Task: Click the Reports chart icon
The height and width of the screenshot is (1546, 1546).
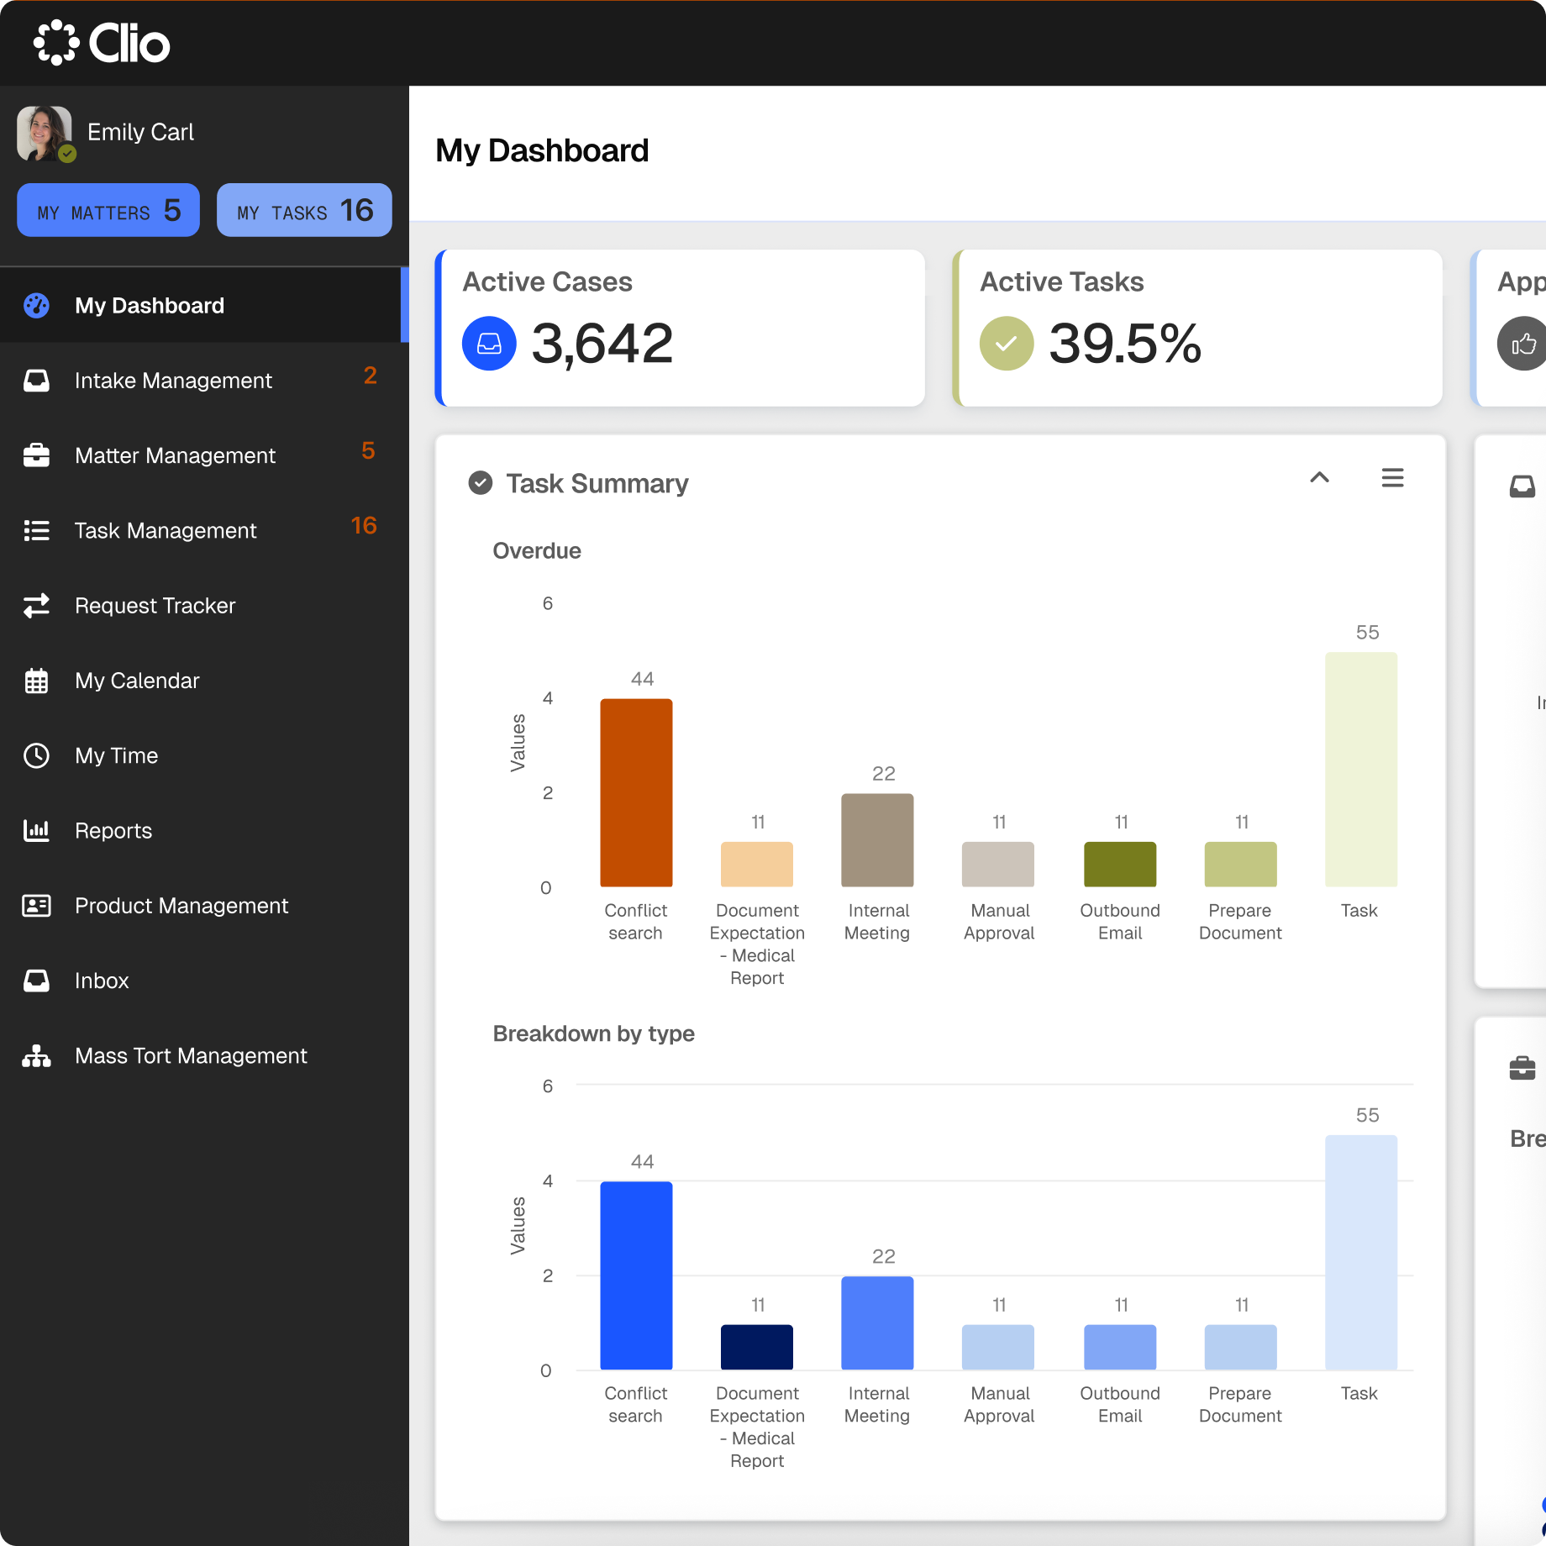Action: [36, 830]
